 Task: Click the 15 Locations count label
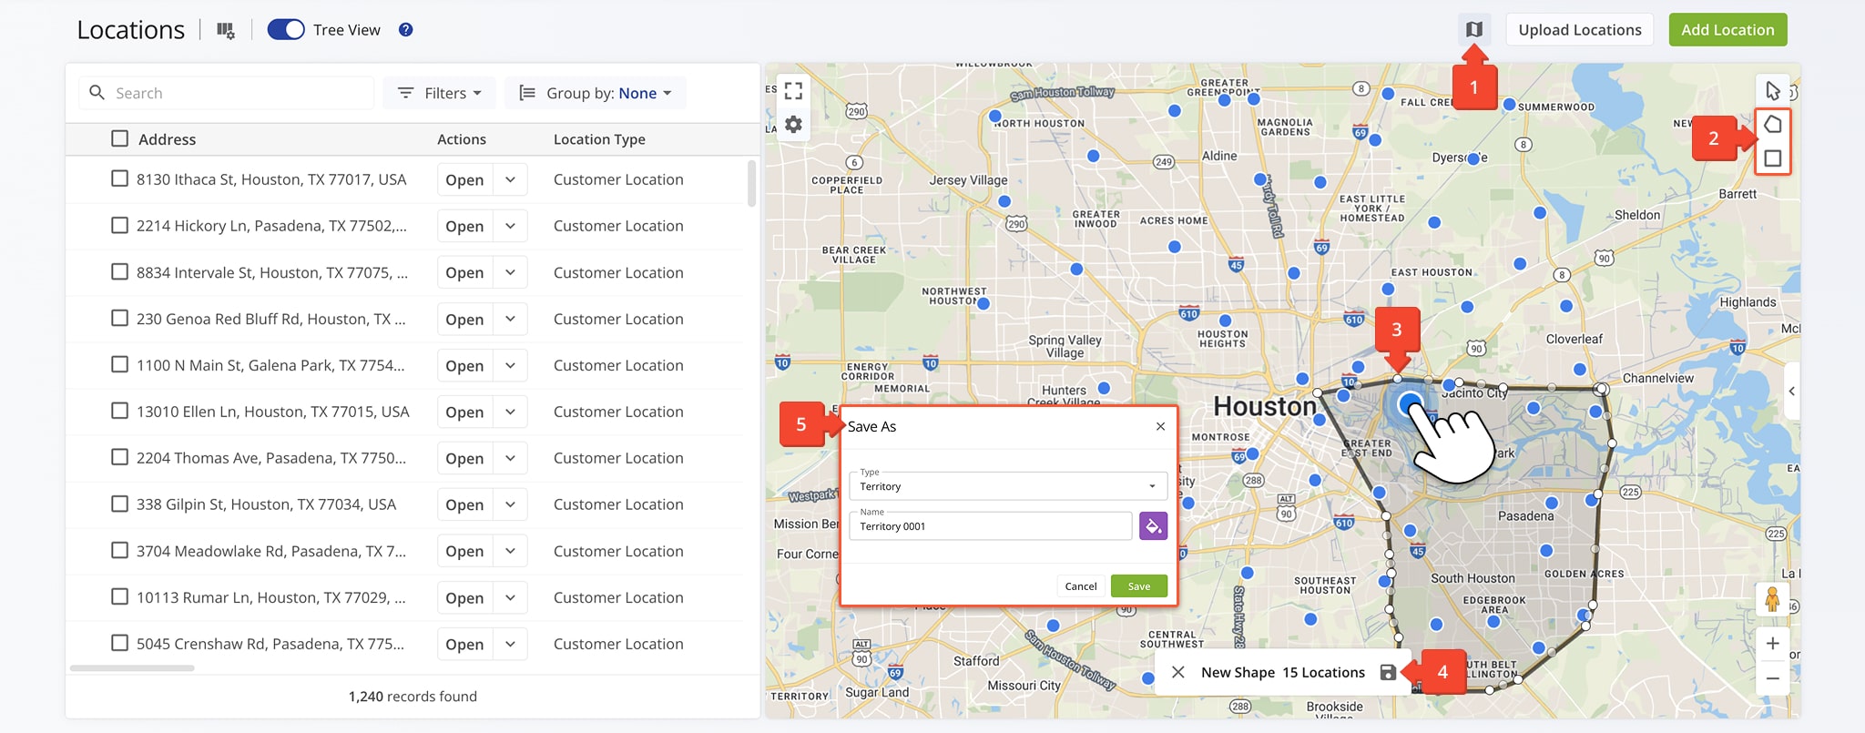(1324, 672)
